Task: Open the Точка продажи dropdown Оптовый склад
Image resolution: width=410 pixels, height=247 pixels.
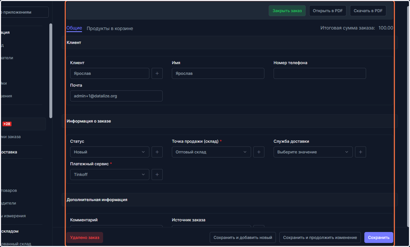Action: click(x=211, y=152)
